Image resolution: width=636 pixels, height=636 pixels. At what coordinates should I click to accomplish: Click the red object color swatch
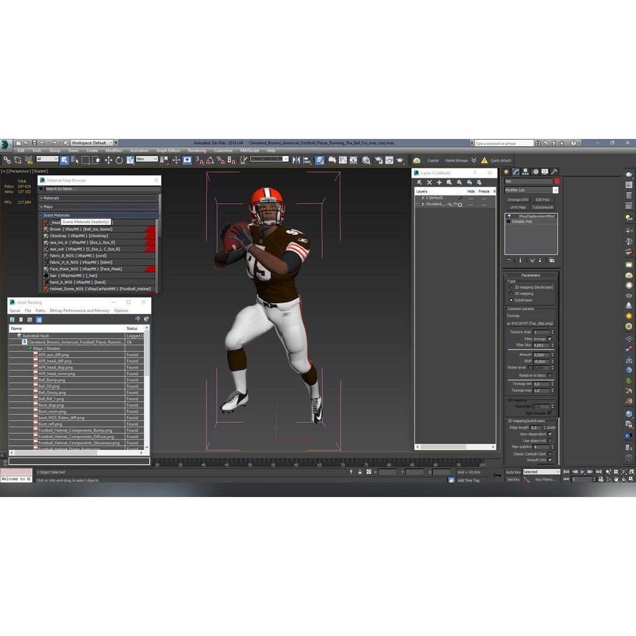pyautogui.click(x=557, y=181)
